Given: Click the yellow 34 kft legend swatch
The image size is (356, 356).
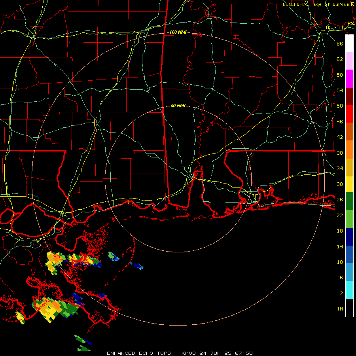Looking at the screenshot, I should click(349, 184).
